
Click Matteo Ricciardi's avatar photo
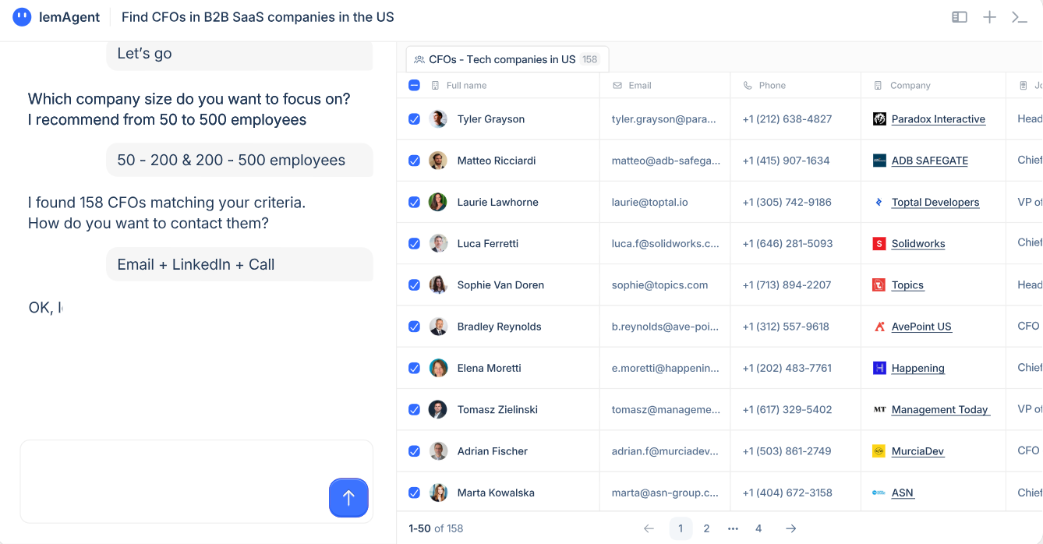(x=438, y=161)
